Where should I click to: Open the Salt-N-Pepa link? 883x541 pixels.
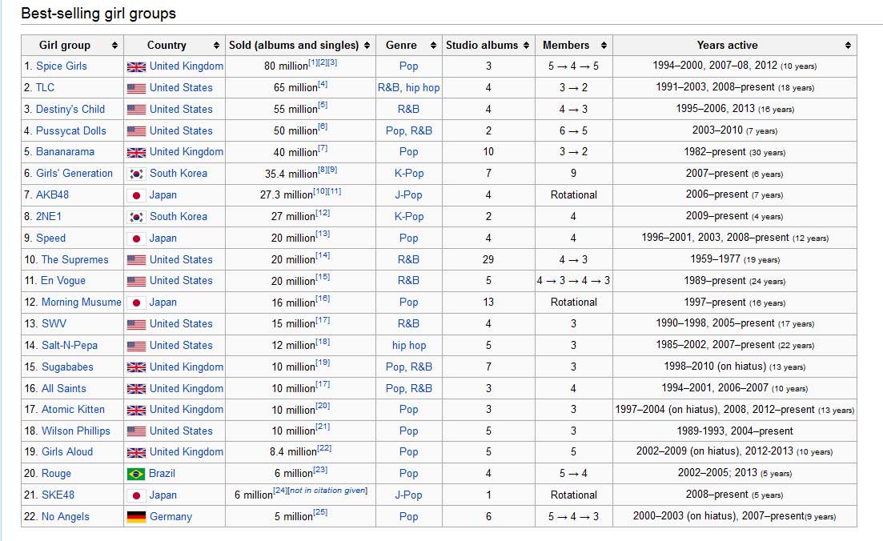[70, 345]
